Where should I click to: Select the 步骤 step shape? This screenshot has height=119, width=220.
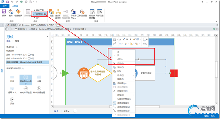click(x=39, y=79)
